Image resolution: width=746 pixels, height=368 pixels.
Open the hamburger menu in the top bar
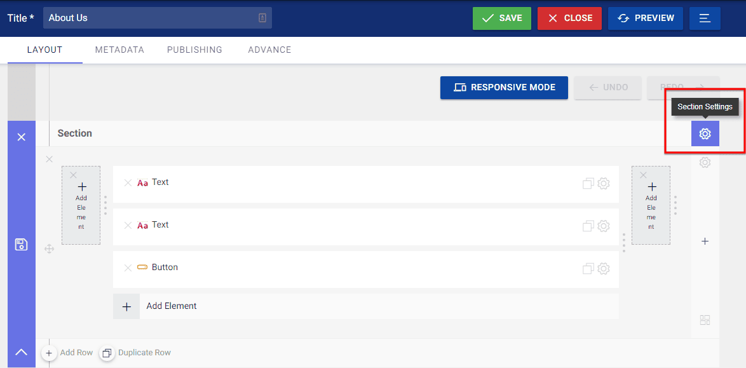705,18
